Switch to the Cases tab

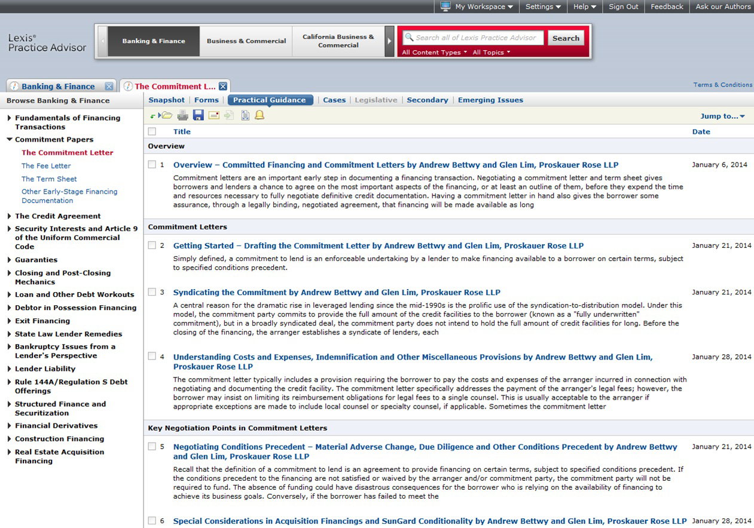click(334, 100)
